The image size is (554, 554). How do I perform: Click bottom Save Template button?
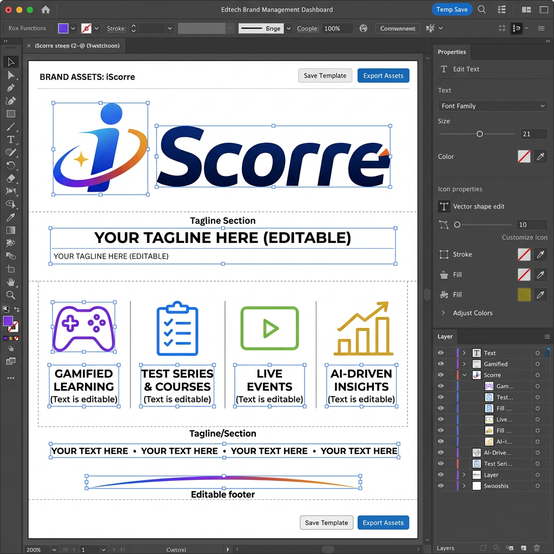click(326, 523)
